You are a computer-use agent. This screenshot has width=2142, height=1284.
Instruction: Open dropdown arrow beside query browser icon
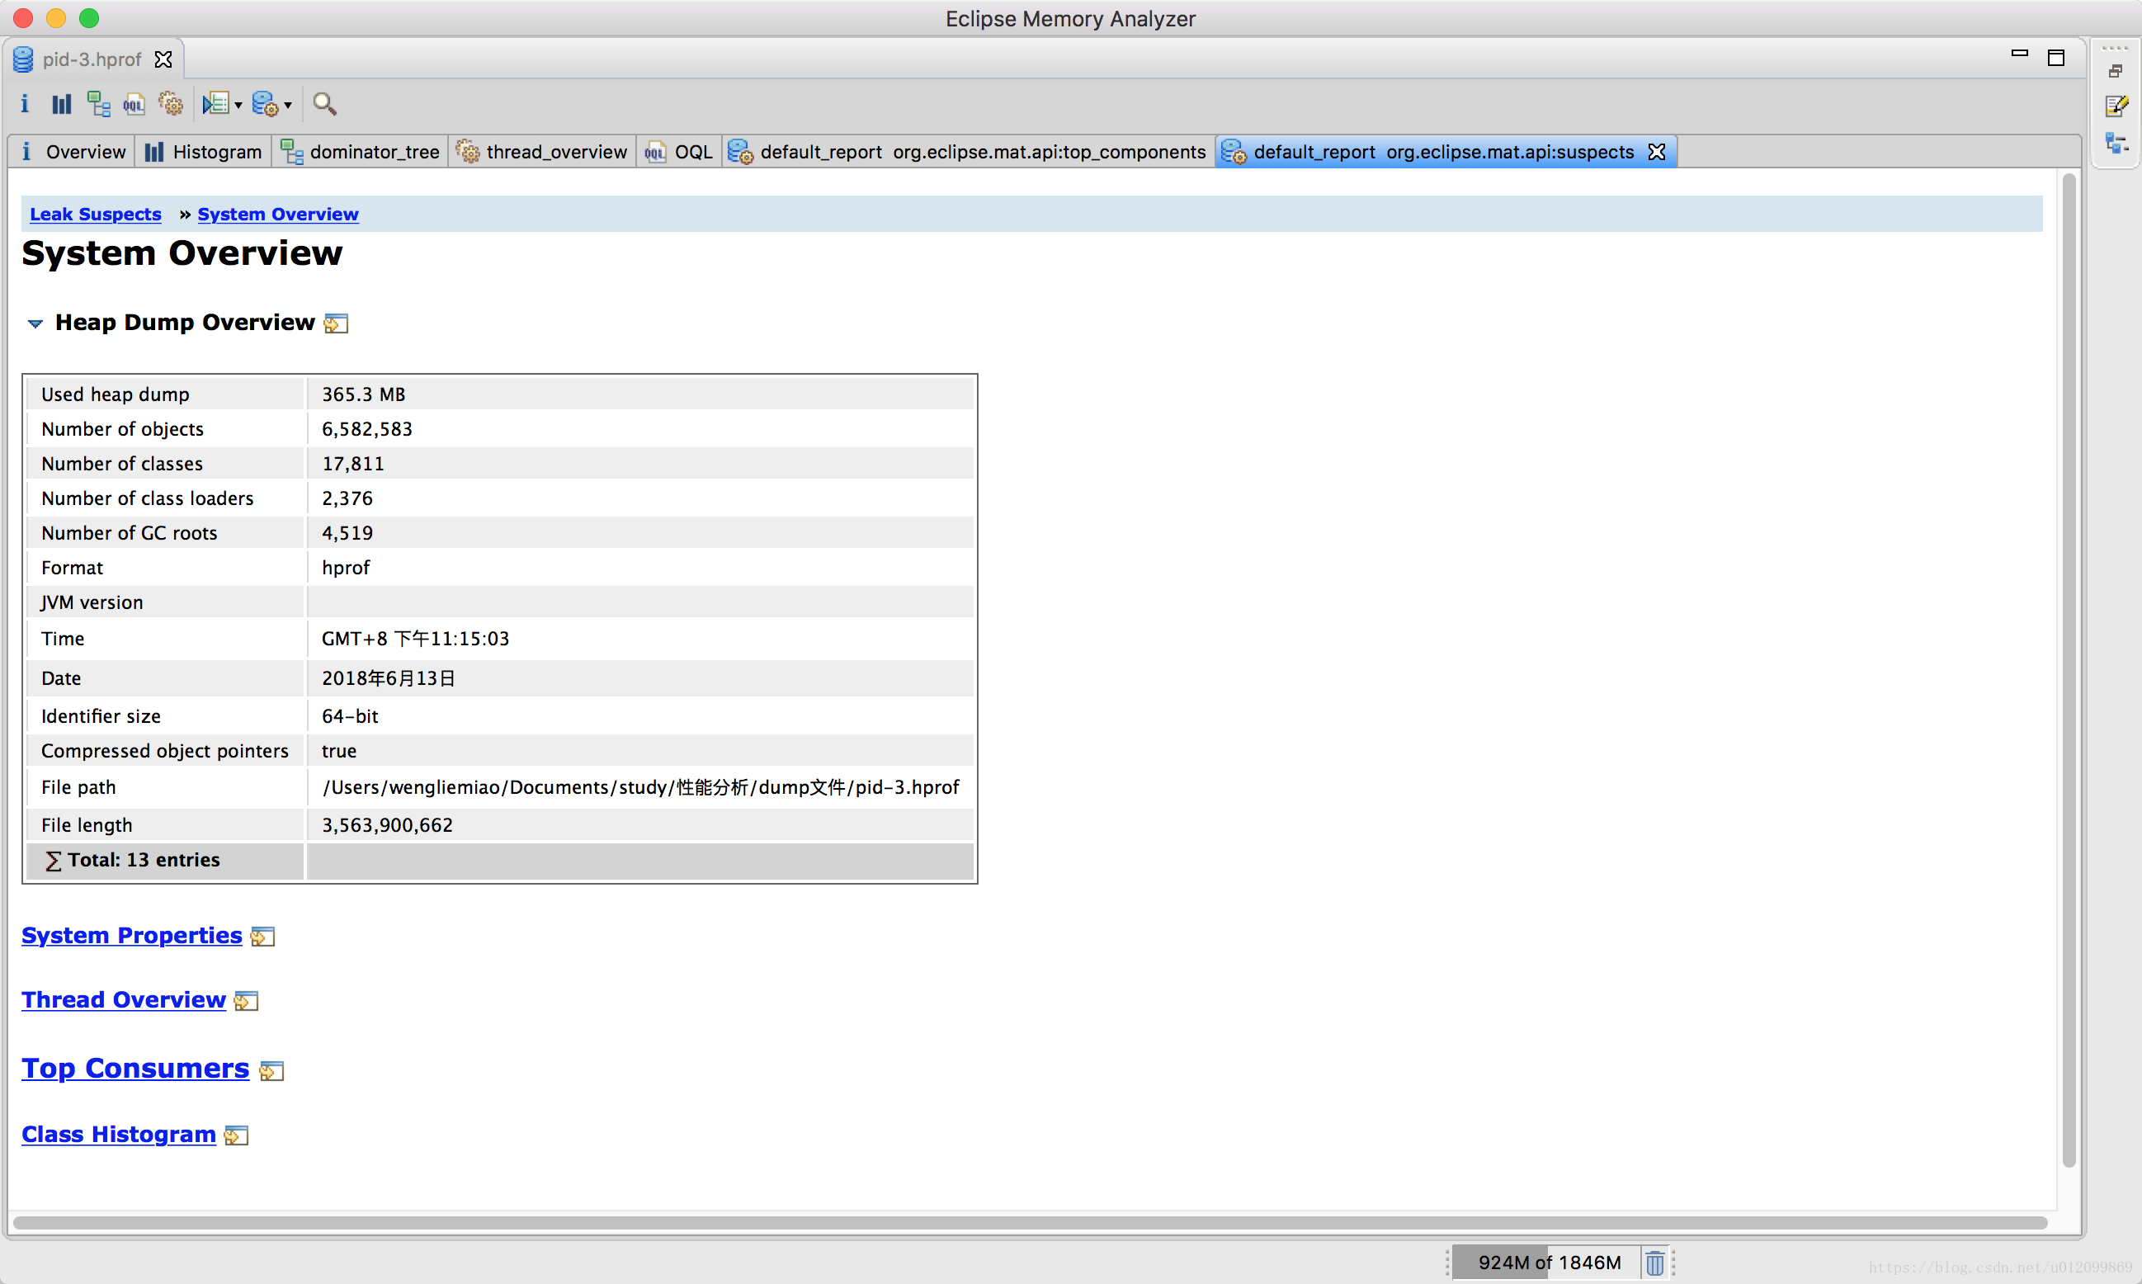click(238, 106)
